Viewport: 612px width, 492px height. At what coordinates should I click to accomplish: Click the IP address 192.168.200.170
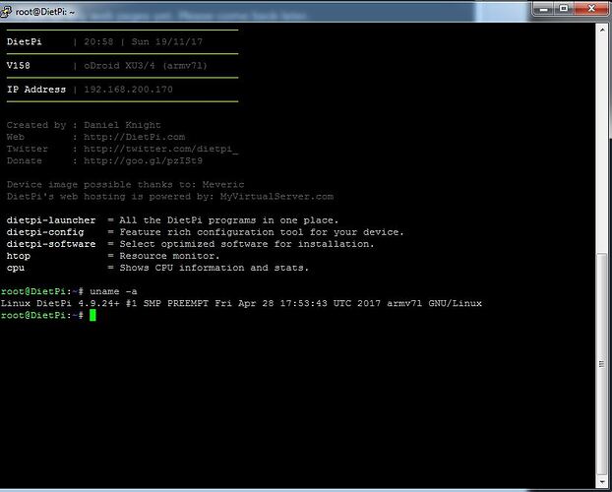point(129,90)
